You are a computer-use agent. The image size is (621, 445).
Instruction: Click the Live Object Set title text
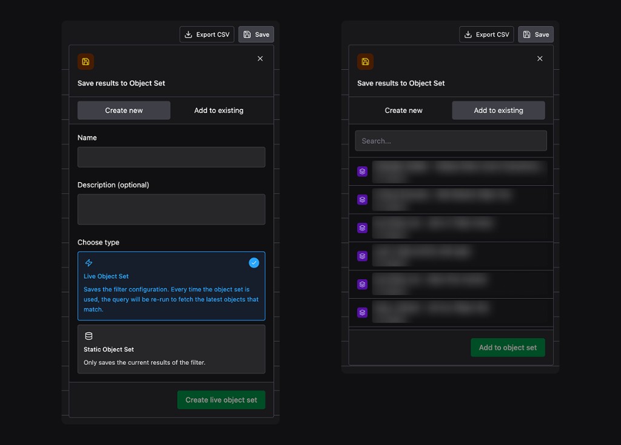[106, 276]
